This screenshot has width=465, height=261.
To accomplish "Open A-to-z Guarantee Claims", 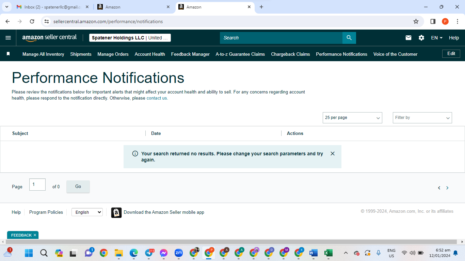I will 240,54.
